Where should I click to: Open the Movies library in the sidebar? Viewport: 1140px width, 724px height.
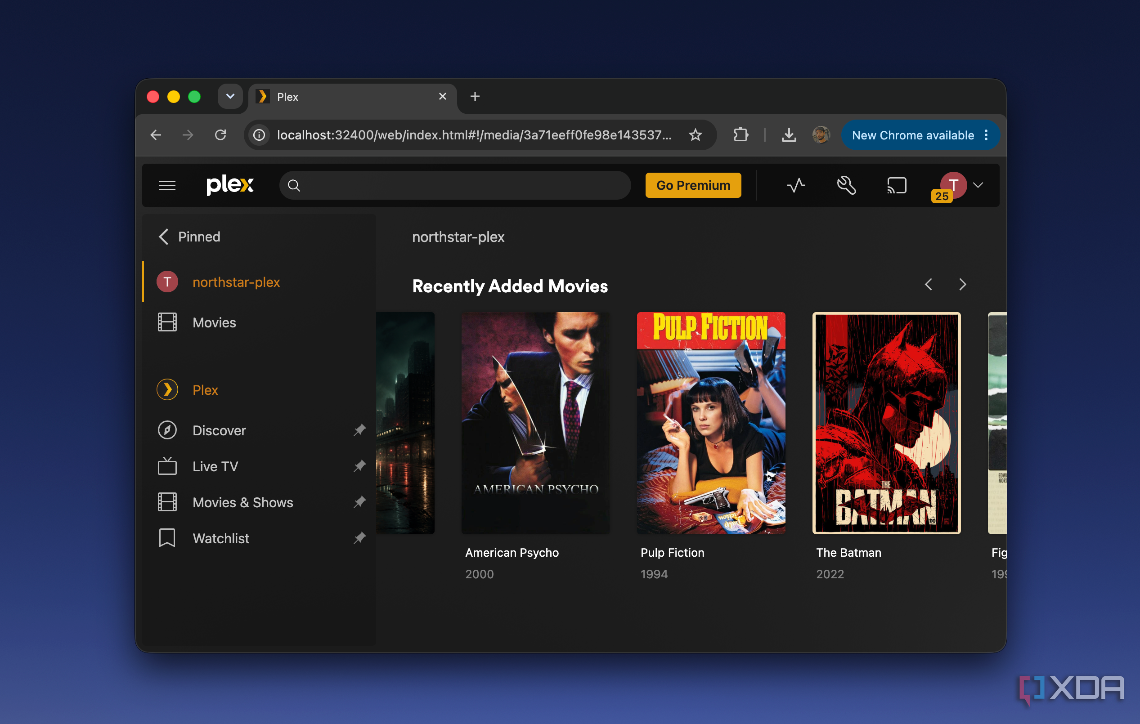tap(259, 323)
